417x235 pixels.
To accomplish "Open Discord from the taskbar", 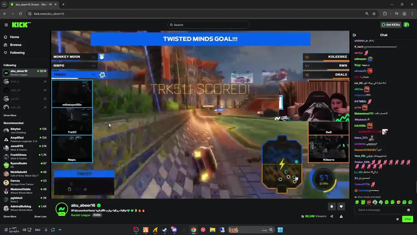I will [x=174, y=230].
